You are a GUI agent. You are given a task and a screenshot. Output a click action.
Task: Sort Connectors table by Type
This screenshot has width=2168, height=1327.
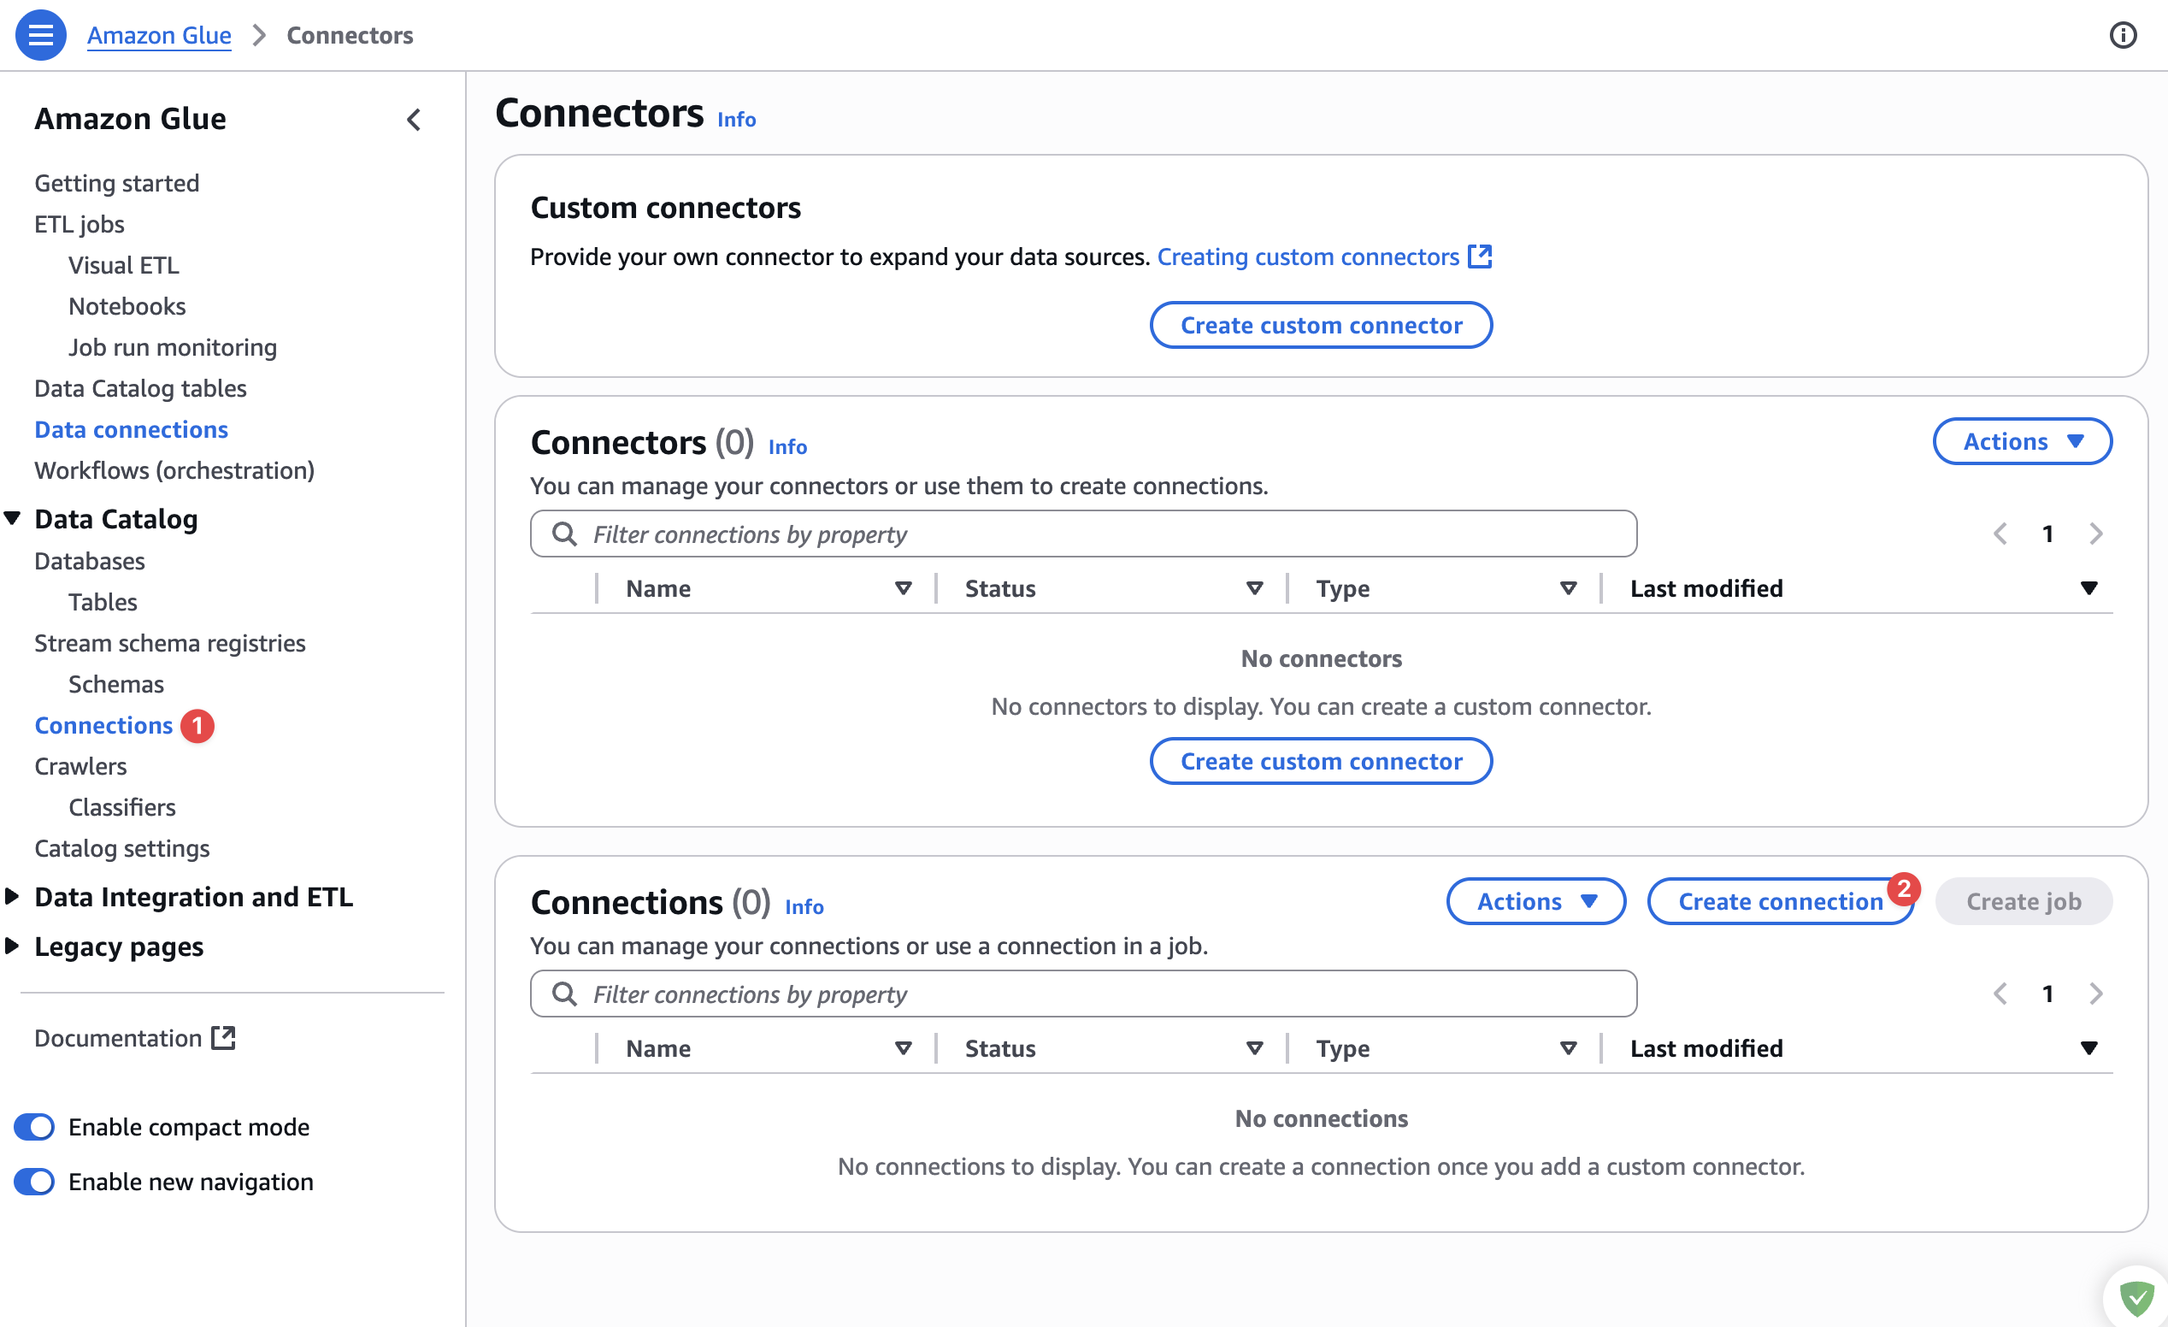[1568, 589]
